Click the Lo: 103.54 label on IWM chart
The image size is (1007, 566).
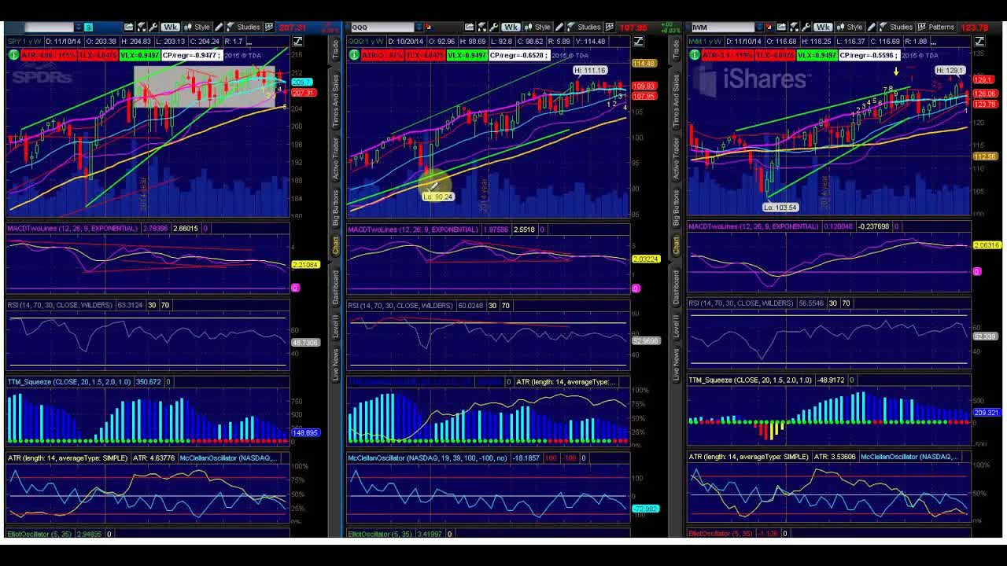(780, 208)
